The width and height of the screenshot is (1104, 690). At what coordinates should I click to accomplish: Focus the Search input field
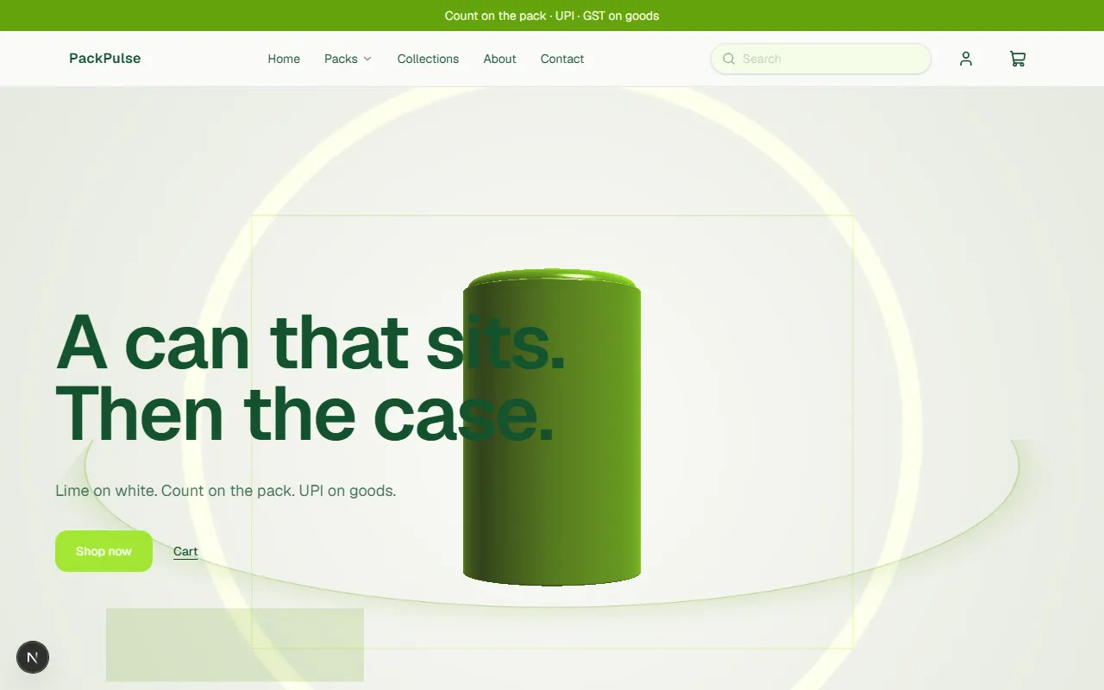pyautogui.click(x=821, y=59)
